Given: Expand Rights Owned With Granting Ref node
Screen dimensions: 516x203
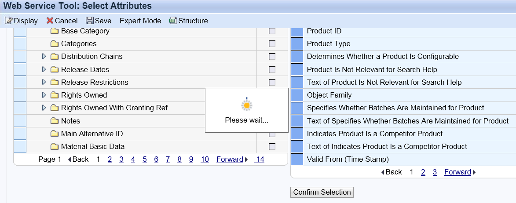Looking at the screenshot, I should point(44,108).
